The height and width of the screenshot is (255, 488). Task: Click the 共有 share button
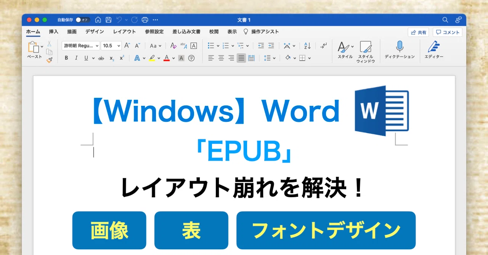click(x=418, y=32)
